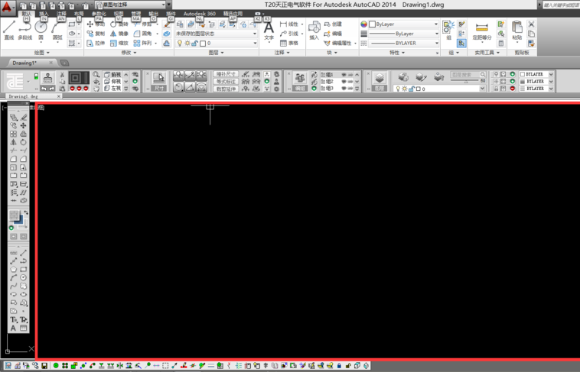Click the 复制 (Copy) button

tap(96, 34)
